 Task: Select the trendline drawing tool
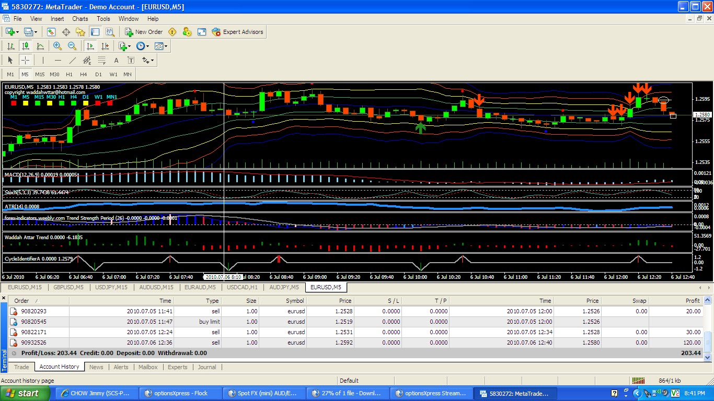pyautogui.click(x=73, y=60)
